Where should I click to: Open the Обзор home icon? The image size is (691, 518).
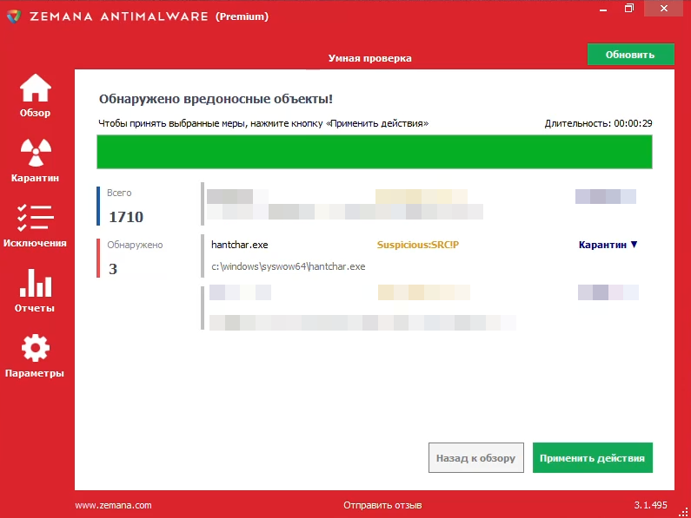point(36,88)
